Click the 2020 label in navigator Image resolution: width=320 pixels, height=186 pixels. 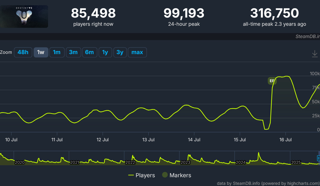tap(20, 162)
